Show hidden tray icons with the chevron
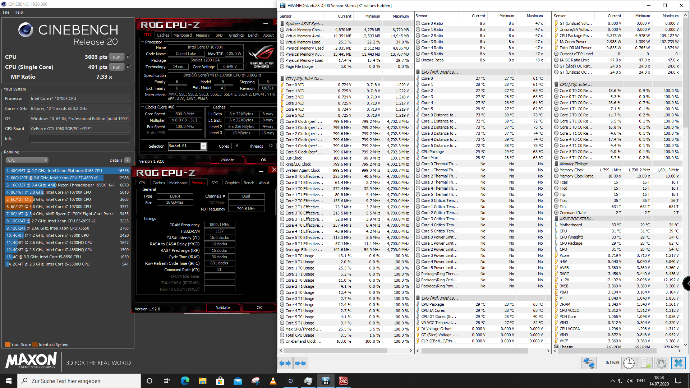This screenshot has height=388, width=690. (612, 381)
